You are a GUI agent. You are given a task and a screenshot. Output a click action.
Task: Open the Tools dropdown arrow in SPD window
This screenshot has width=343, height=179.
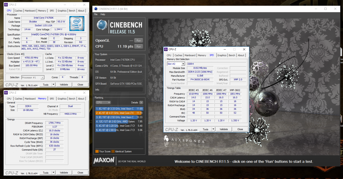[x=213, y=129]
